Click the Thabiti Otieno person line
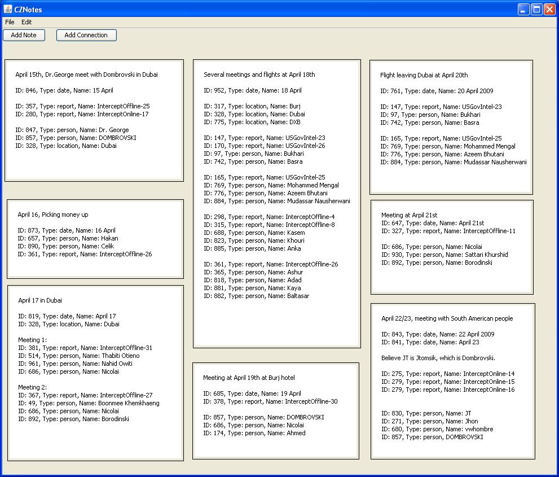Viewport: 559px width, 477px height. tap(79, 356)
